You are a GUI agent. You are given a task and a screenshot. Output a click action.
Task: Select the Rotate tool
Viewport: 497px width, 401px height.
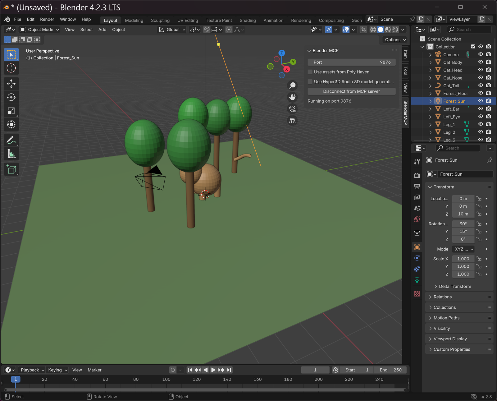coord(11,97)
